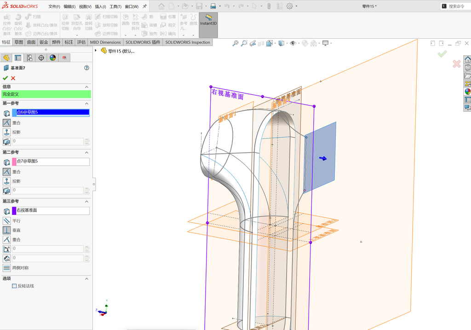Open the ConfigurationManager tab icon
471x330 pixels.
(x=29, y=58)
